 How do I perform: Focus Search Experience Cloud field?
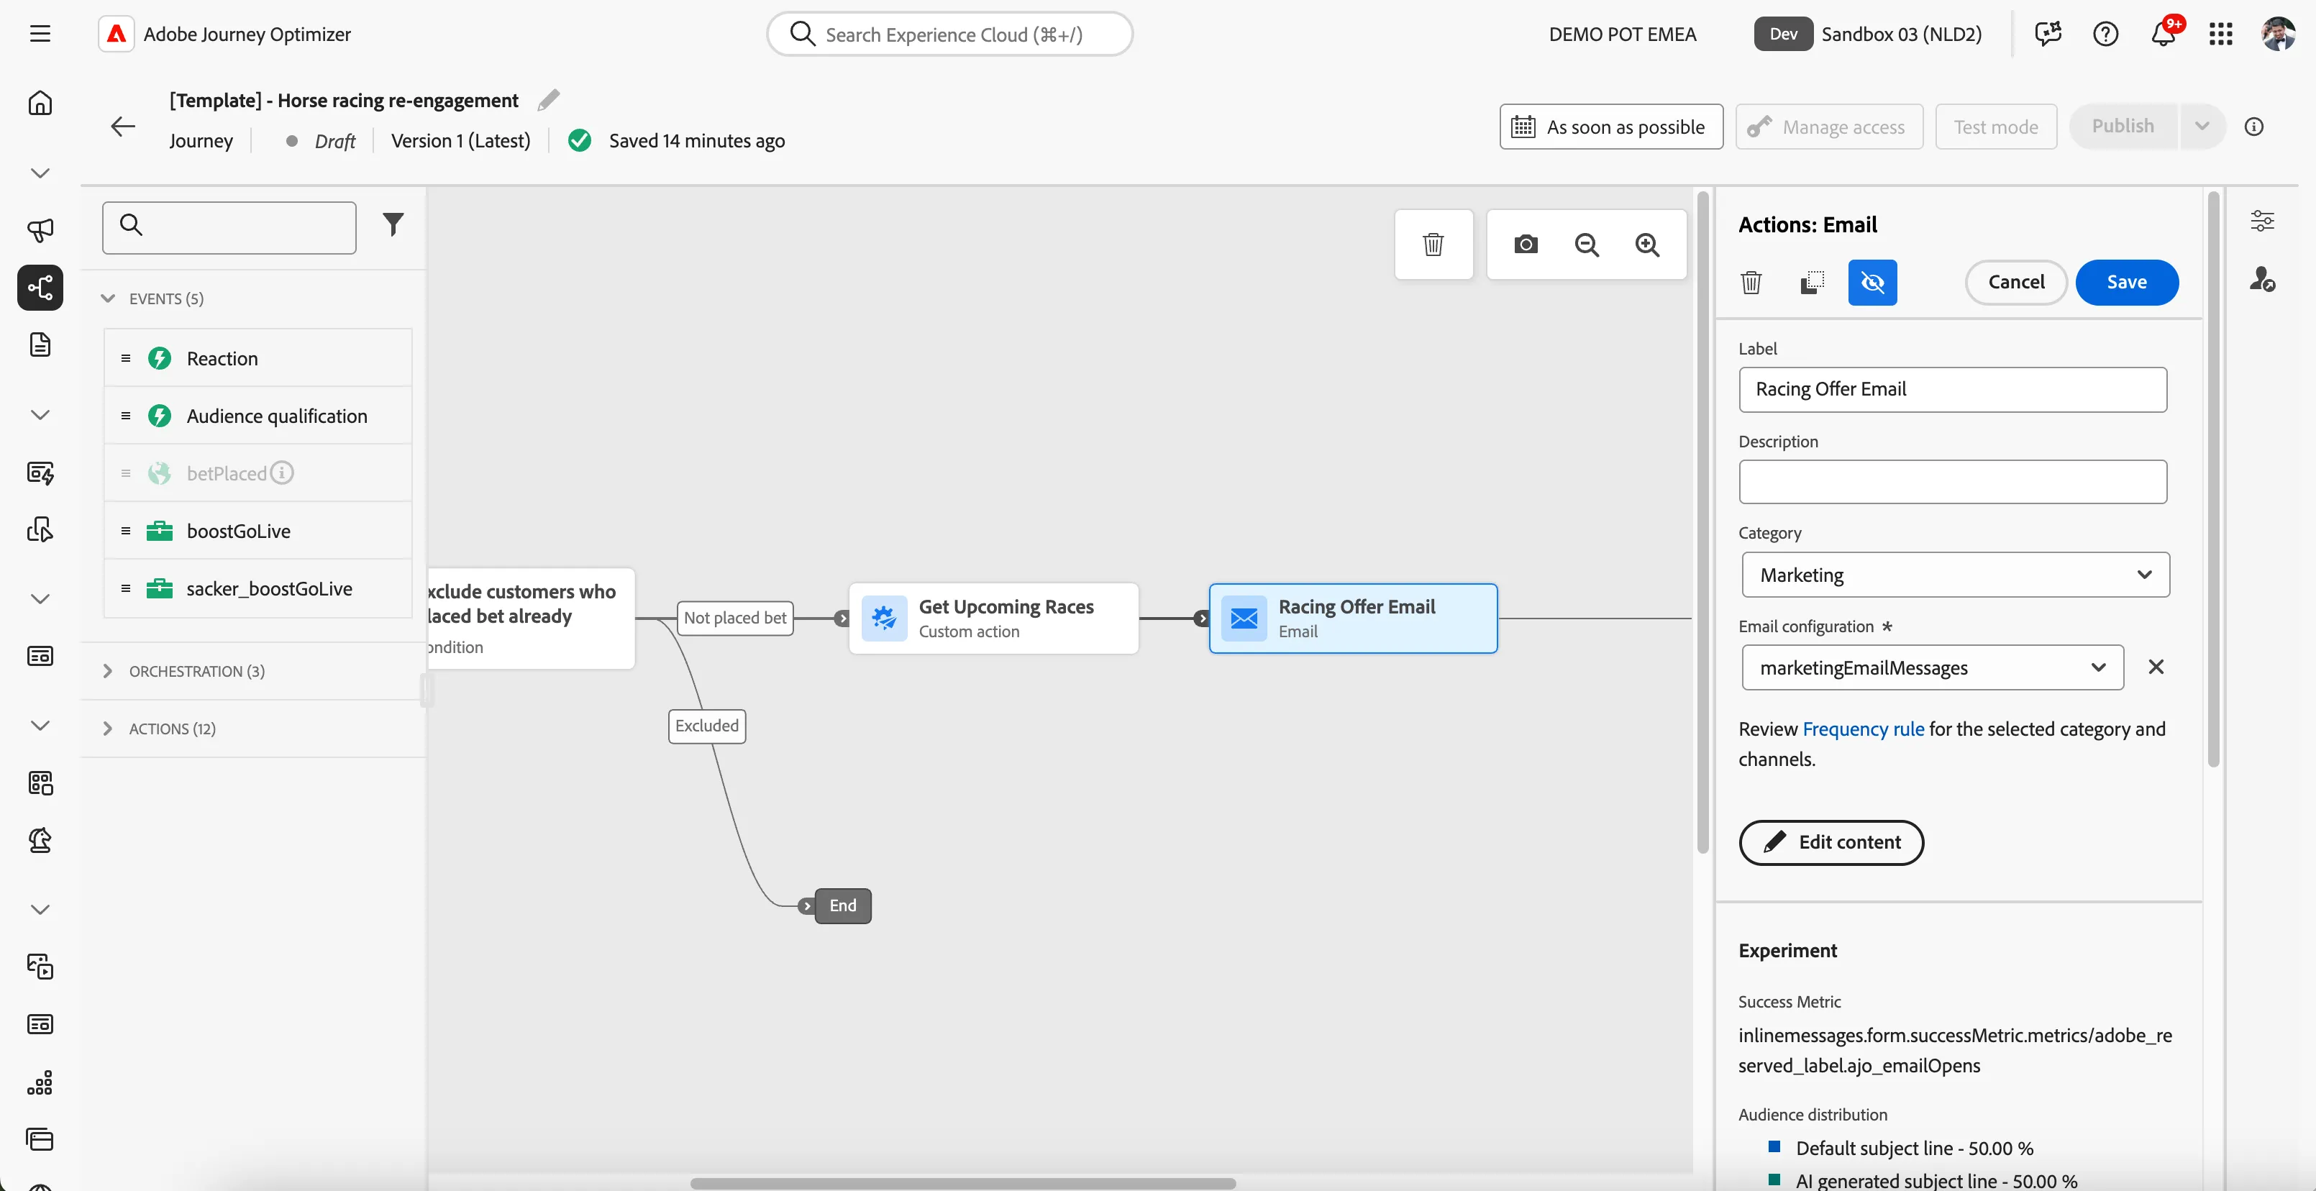pos(949,34)
